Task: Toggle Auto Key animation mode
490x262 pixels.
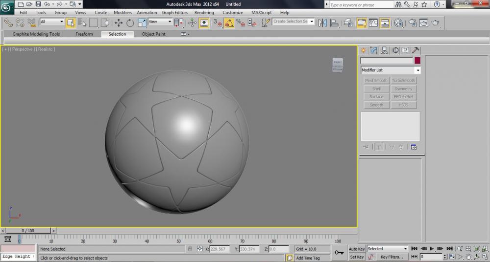Action: 357,249
